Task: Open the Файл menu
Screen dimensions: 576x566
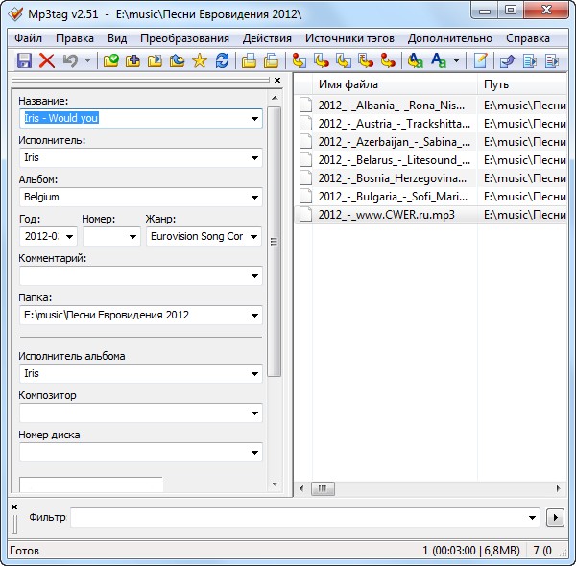Action: click(x=29, y=38)
